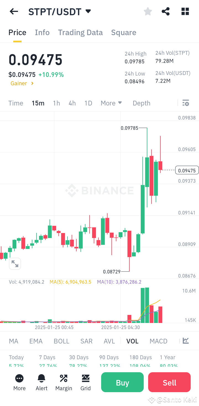Toggle the VOL indicator
This screenshot has width=199, height=406.
[132, 341]
